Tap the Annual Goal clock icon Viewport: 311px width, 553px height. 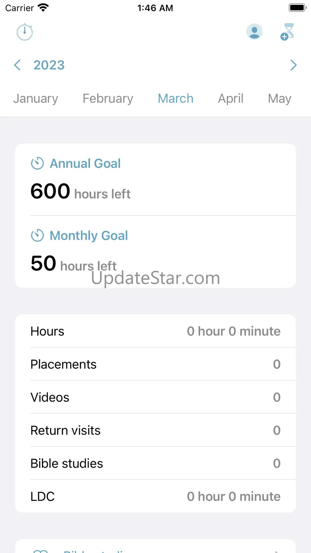coord(37,163)
